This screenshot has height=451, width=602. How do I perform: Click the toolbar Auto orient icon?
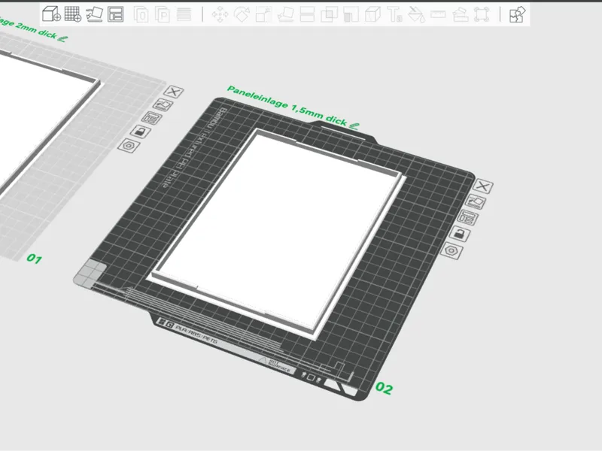tap(94, 14)
